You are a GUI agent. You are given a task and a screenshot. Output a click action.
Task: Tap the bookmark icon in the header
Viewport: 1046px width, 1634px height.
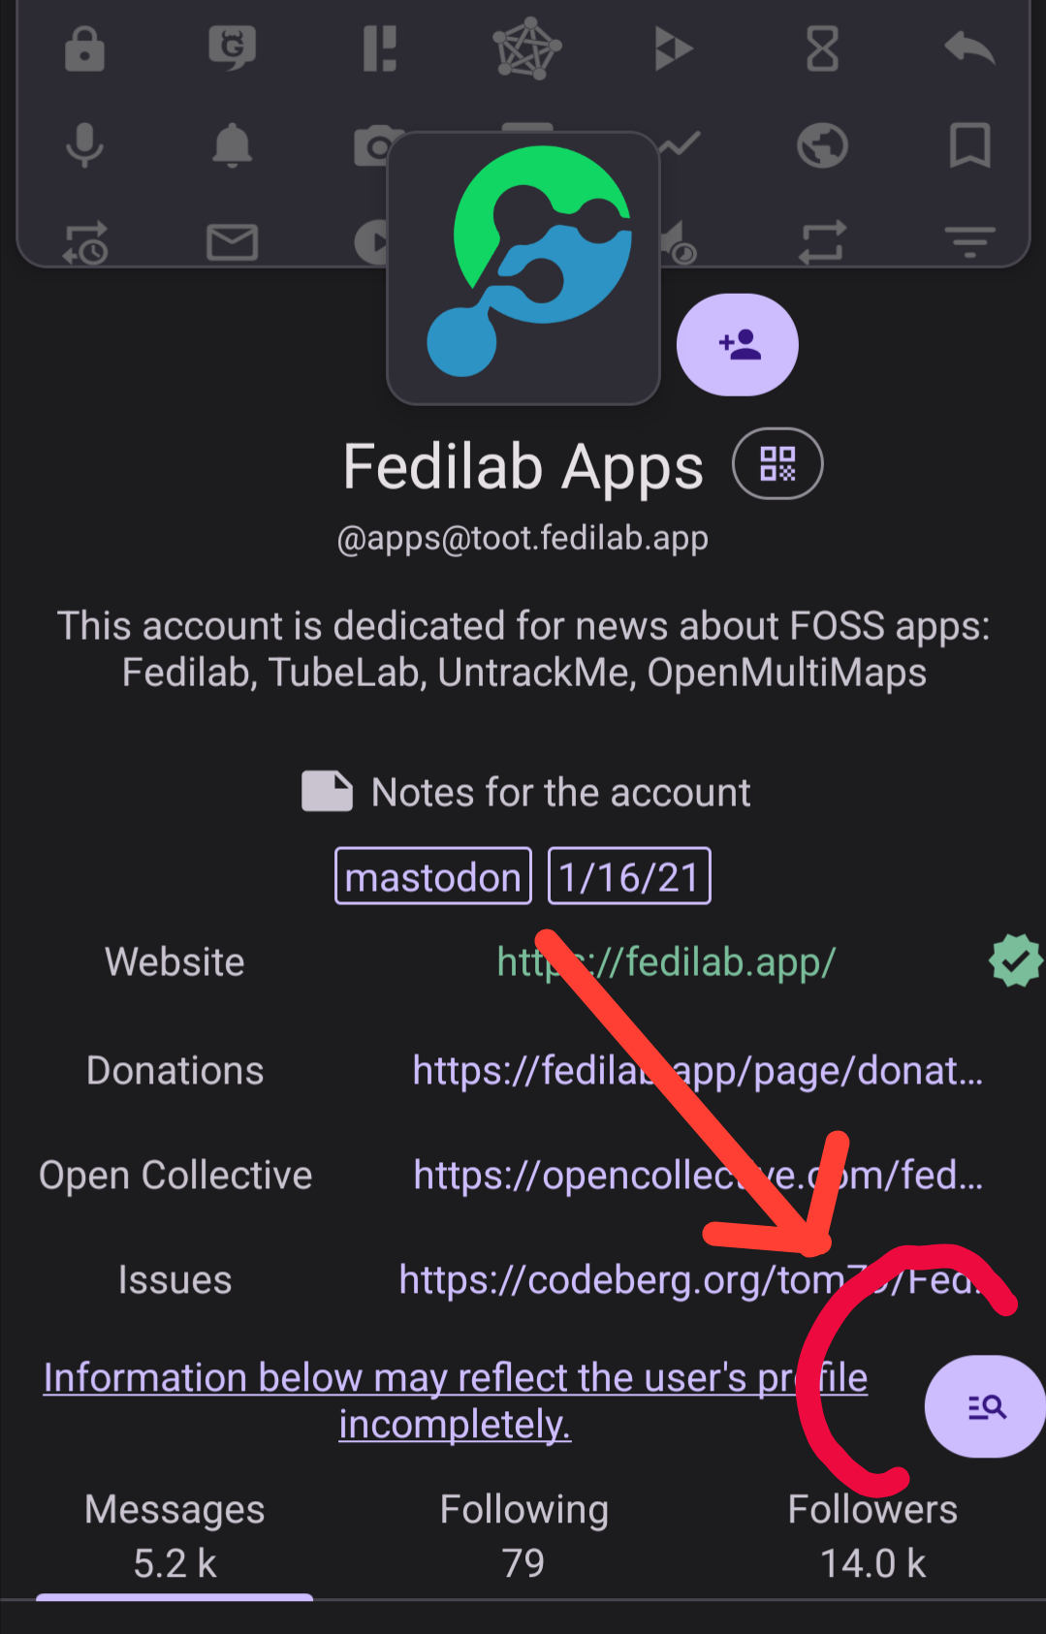point(969,145)
